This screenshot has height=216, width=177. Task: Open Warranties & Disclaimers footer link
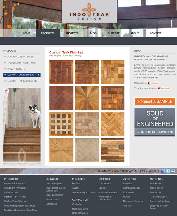pos(105,198)
